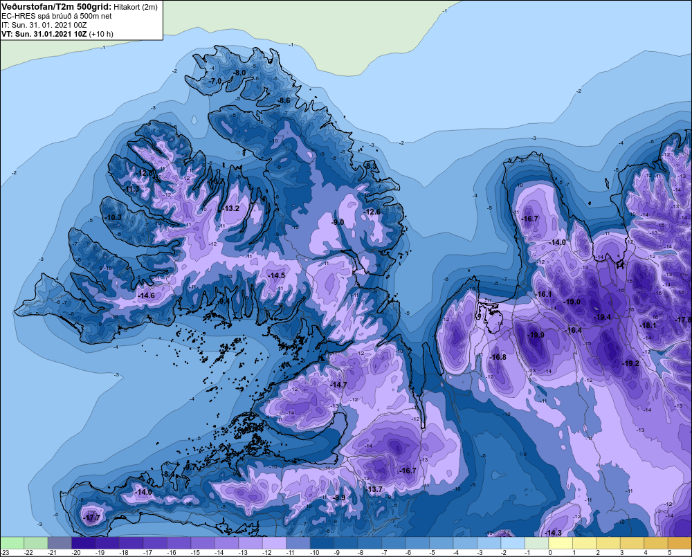The image size is (692, 557).
Task: Click the -16.8 temperature label
Action: coord(498,357)
